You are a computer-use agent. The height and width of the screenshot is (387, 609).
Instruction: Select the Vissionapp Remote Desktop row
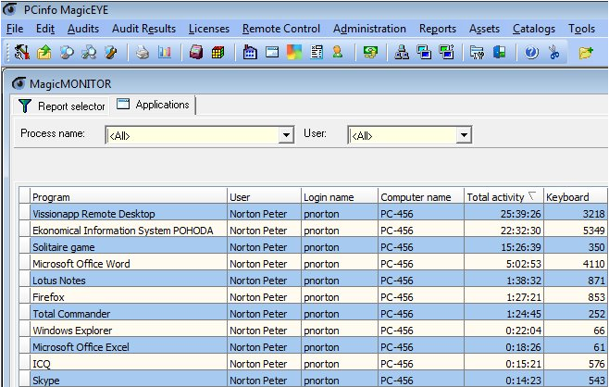[x=313, y=214]
